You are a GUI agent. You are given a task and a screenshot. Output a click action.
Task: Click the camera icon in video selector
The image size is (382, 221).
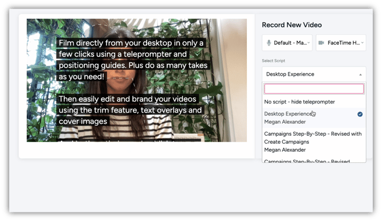click(x=322, y=43)
